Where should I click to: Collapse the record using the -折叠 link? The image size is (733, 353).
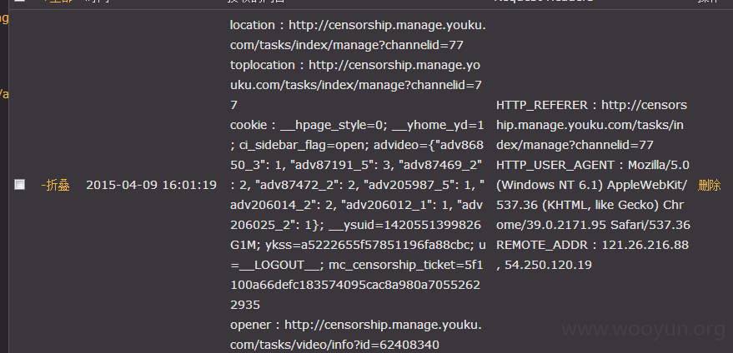pos(55,185)
